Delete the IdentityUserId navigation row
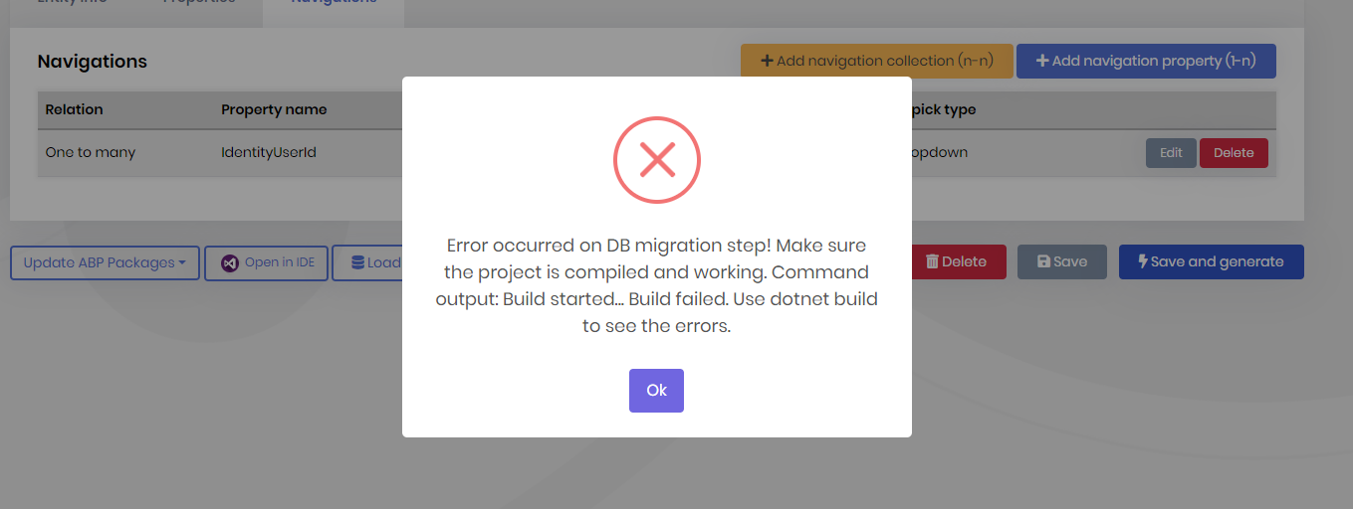Image resolution: width=1353 pixels, height=509 pixels. click(1234, 153)
